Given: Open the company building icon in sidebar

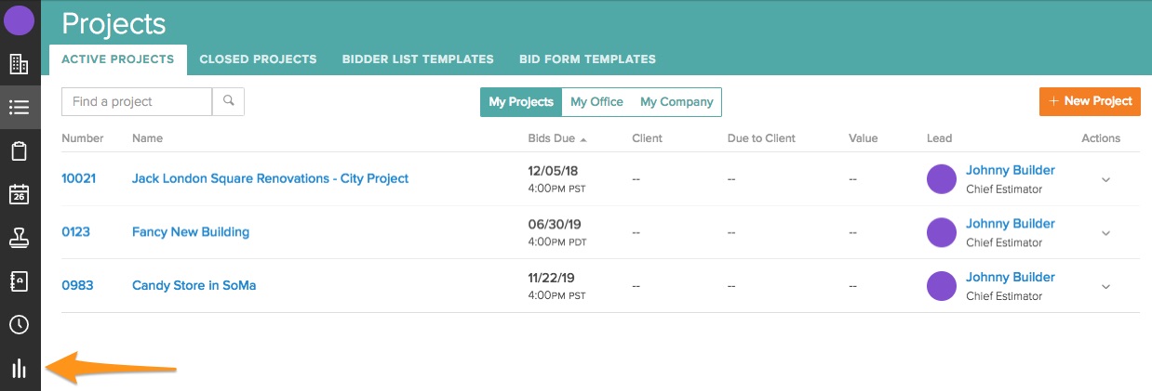Looking at the screenshot, I should coord(19,64).
